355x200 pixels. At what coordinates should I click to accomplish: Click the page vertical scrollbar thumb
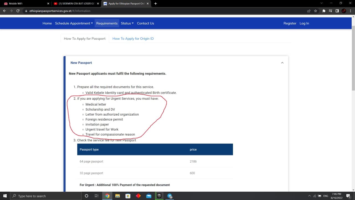coord(353,57)
